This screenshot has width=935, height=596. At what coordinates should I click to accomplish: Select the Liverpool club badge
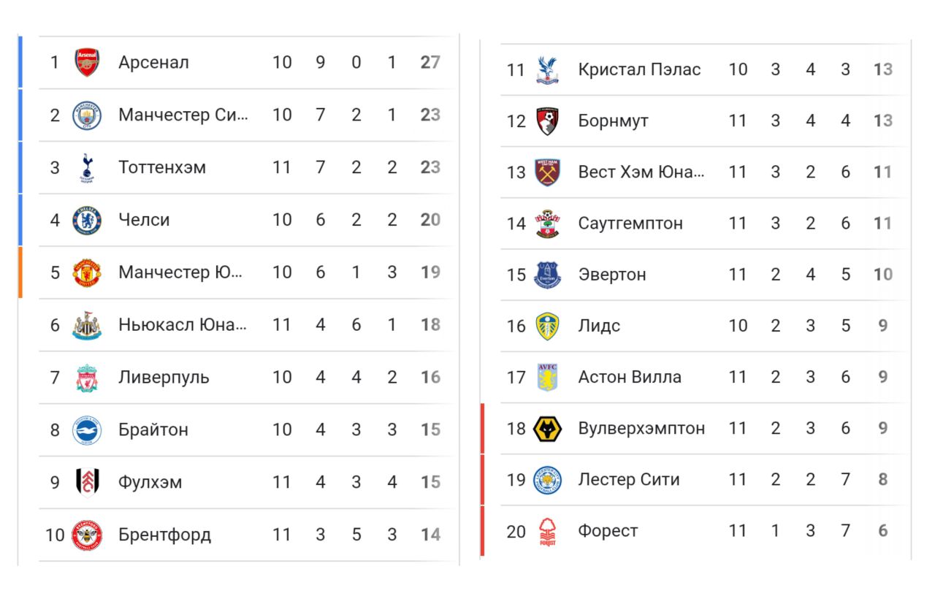(x=87, y=378)
